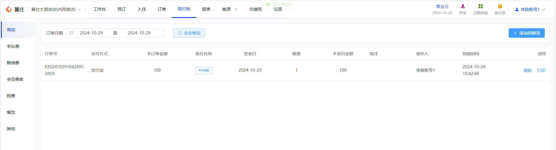The width and height of the screenshot is (556, 150).
Task: Click the end date field after 到
Action: click(x=139, y=33)
